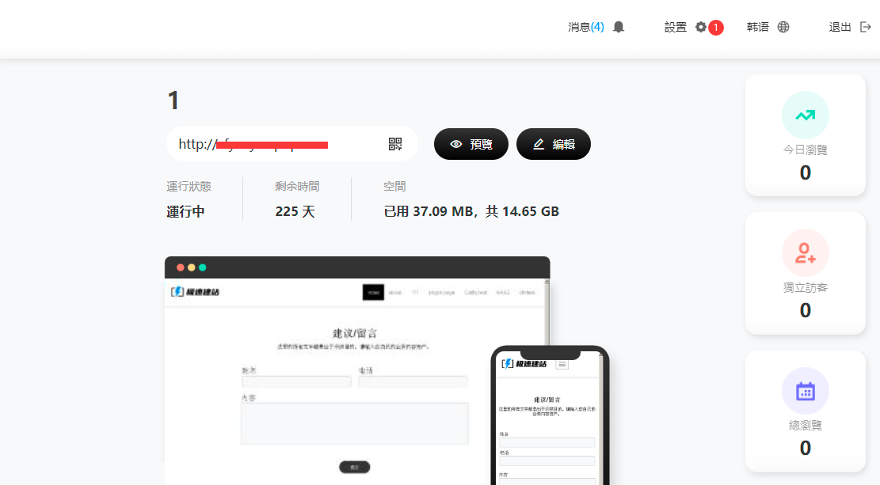Click the language globe icon
The image size is (880, 485).
click(783, 27)
